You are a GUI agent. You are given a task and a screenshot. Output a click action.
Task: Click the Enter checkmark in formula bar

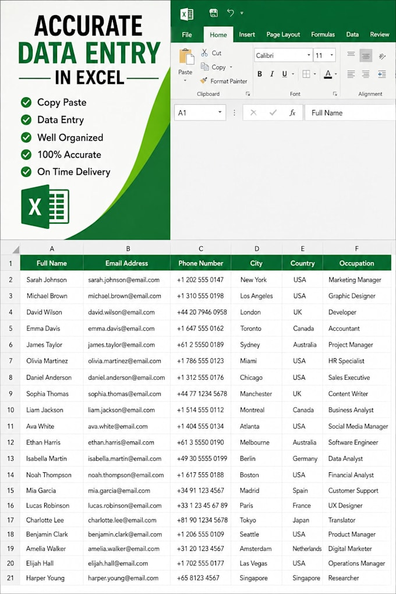pos(273,112)
